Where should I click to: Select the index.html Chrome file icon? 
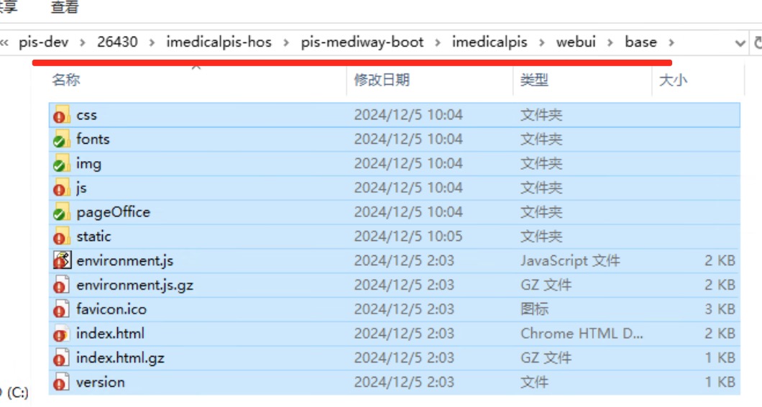[61, 334]
